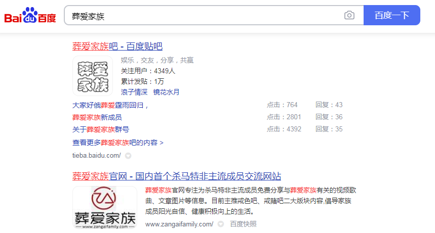Open 葬爱家族吧 - 百度贴吧 result title
435x233 pixels.
coord(117,46)
